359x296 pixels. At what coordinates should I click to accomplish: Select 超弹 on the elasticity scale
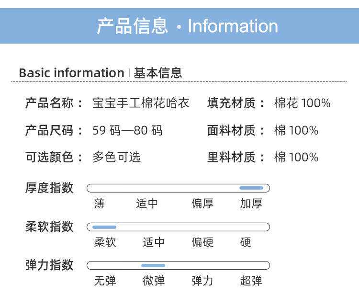pos(251,281)
